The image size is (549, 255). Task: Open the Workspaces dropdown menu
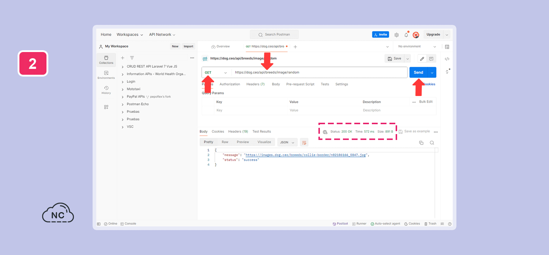click(130, 35)
